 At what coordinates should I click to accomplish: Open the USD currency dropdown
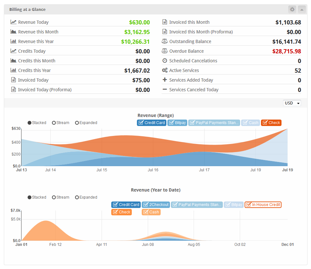tap(292, 103)
